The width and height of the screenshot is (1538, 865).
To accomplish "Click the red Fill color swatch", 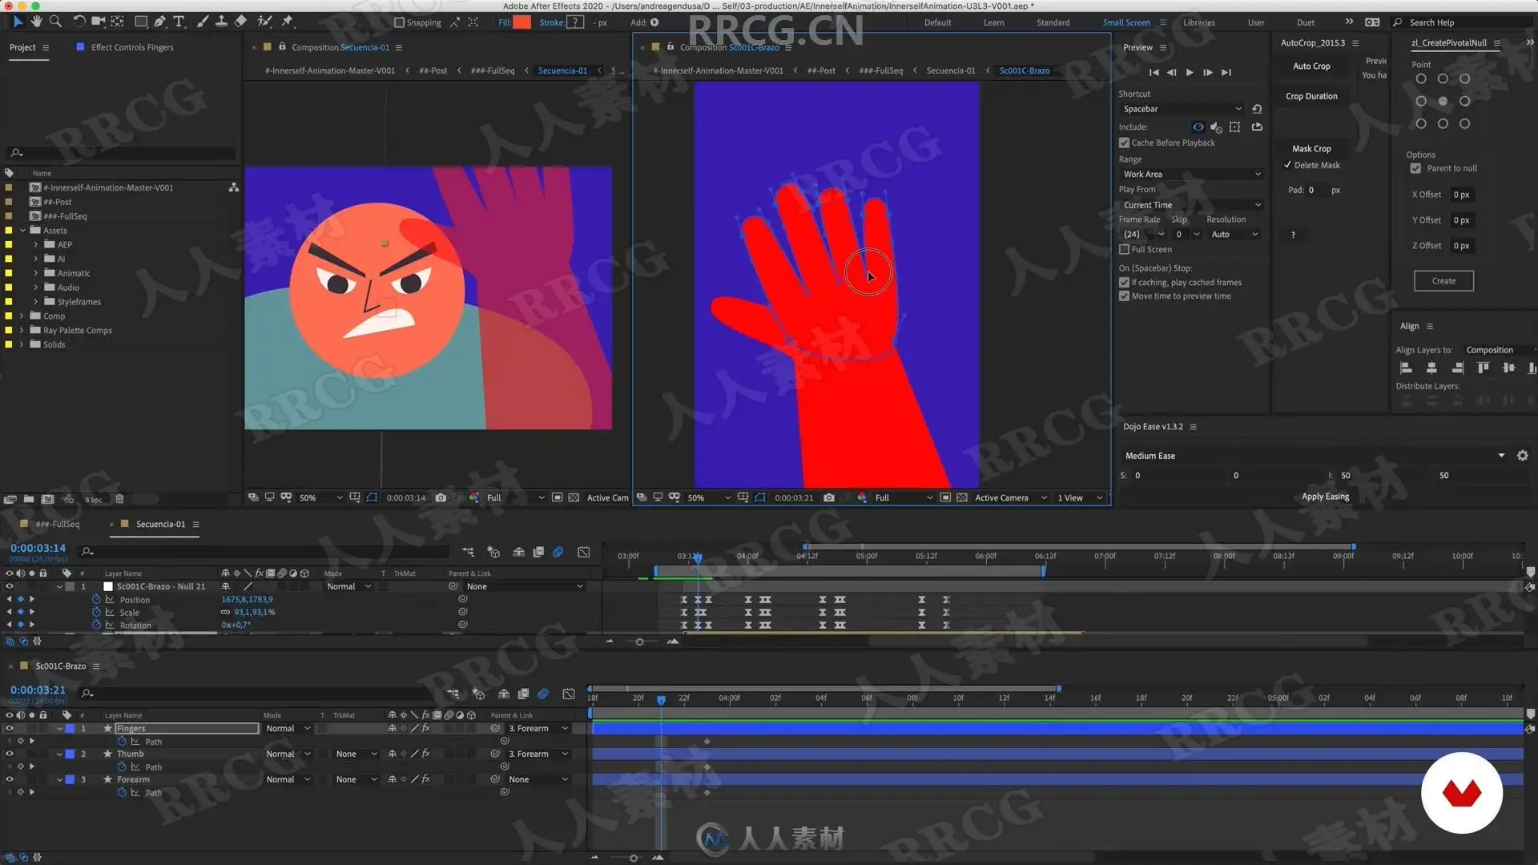I will point(521,22).
